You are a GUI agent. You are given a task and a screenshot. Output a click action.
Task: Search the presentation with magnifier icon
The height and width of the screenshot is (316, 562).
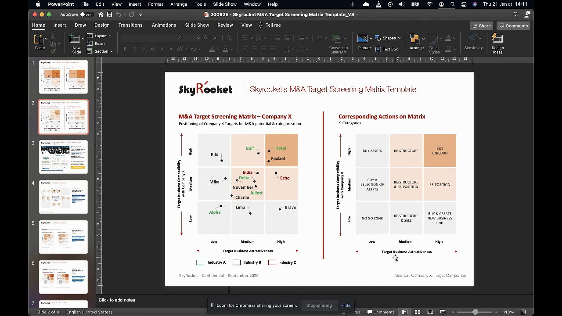(516, 14)
